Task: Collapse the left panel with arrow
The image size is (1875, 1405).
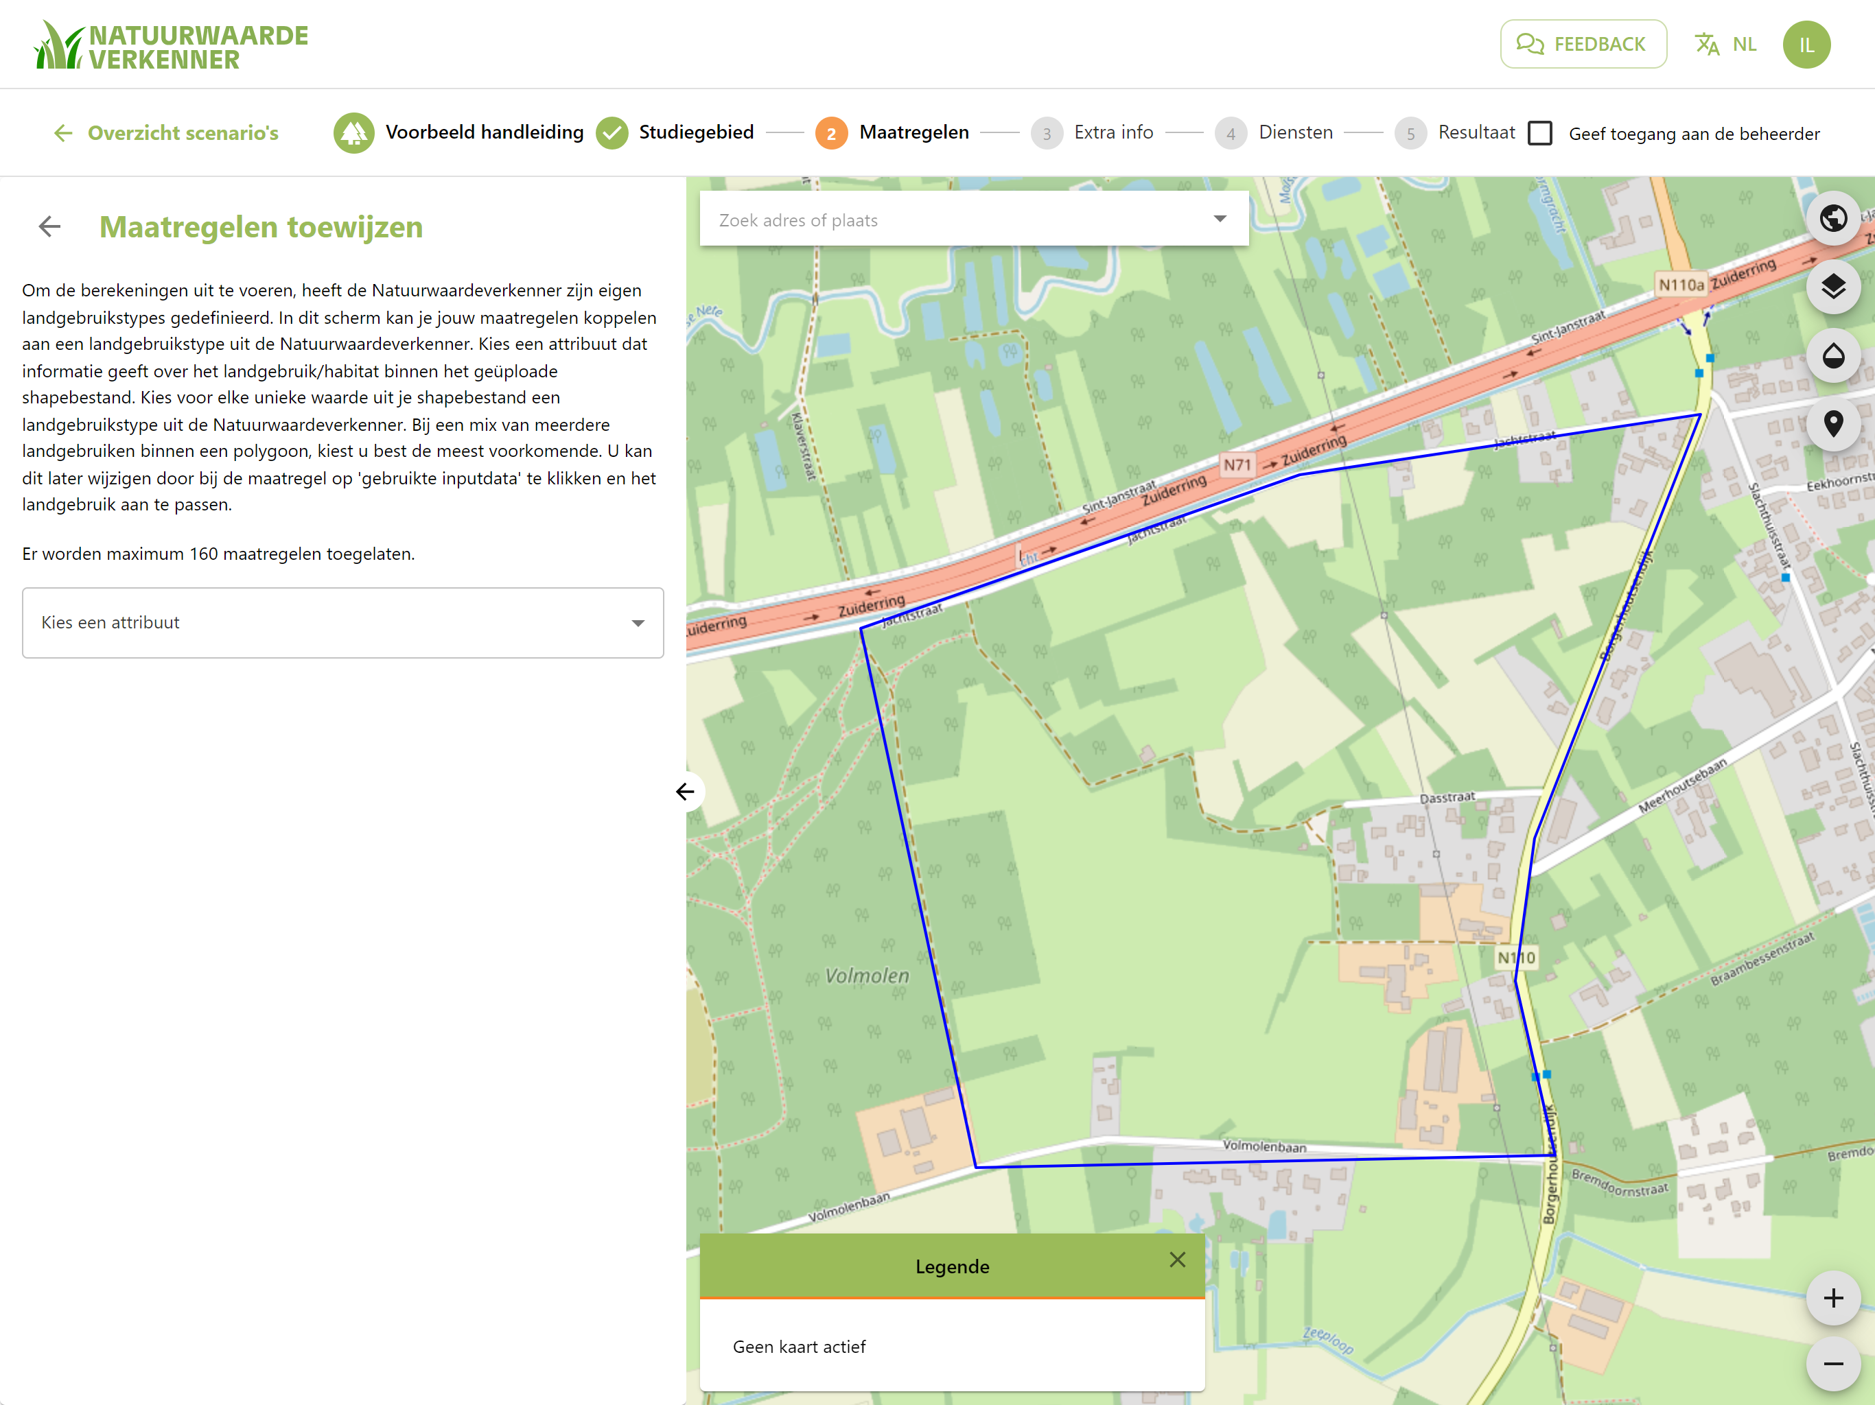Action: click(x=685, y=792)
